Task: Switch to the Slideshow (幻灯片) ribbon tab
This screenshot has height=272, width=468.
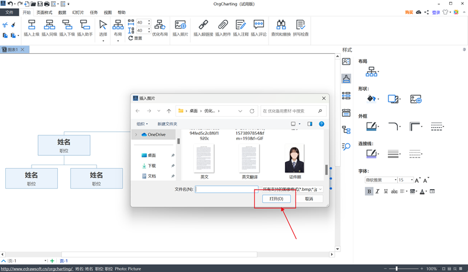Action: pyautogui.click(x=78, y=12)
